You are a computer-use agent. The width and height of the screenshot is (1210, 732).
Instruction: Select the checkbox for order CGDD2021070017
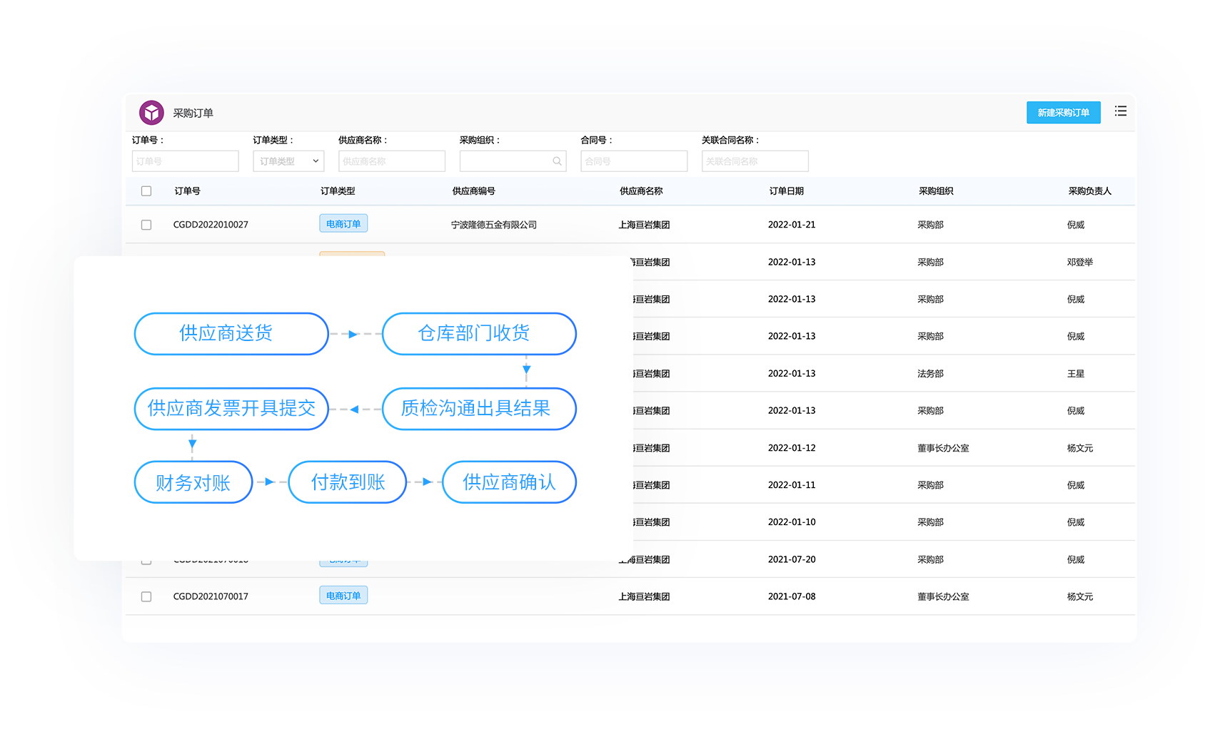pyautogui.click(x=146, y=596)
